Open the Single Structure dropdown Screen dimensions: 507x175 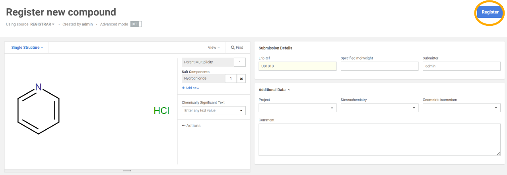point(27,48)
